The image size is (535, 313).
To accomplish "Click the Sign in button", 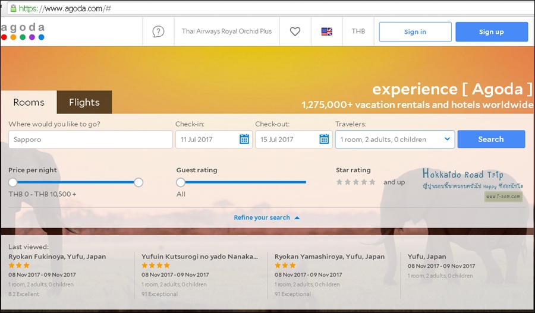I will pyautogui.click(x=416, y=31).
